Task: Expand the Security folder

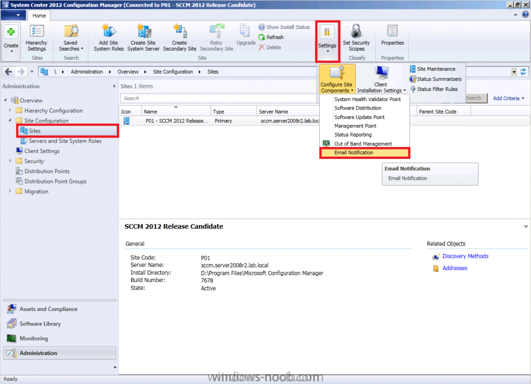Action: point(10,160)
